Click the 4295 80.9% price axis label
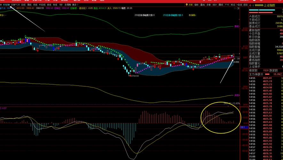The width and height of the screenshot is (283, 160). 245,29
